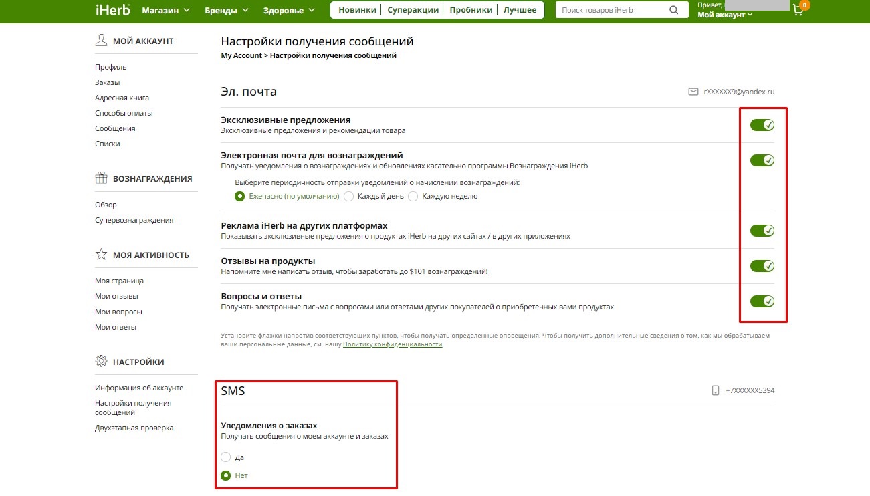Open the Пробники tab

pos(471,10)
